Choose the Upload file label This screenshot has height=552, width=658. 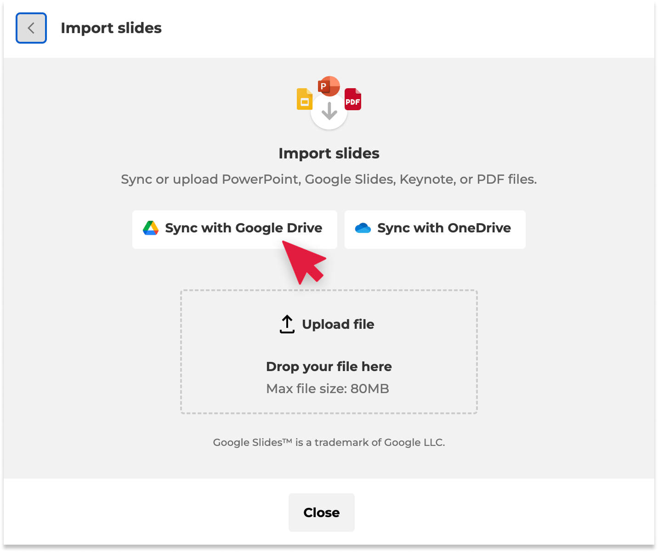click(x=338, y=324)
